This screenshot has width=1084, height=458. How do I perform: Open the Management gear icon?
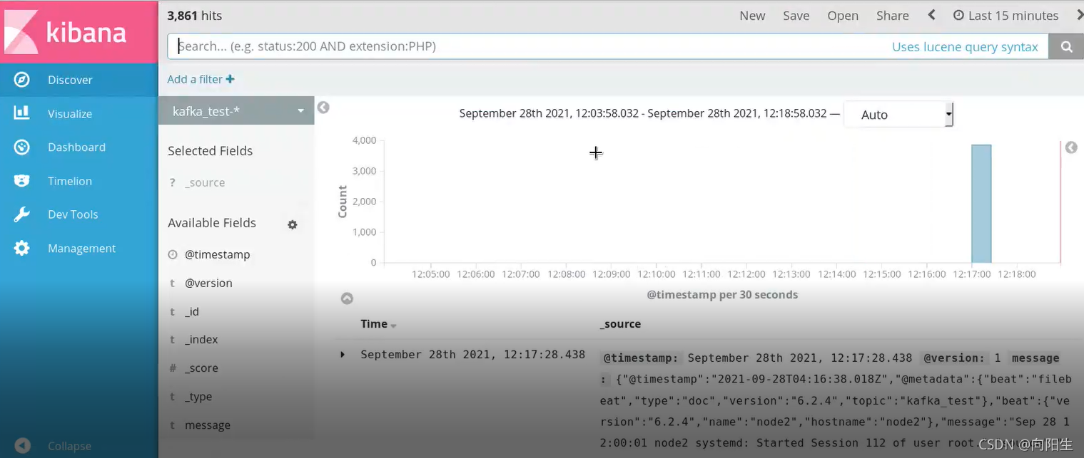point(22,248)
